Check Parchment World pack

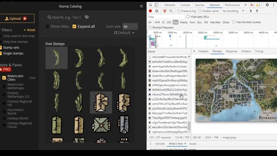[4, 112]
